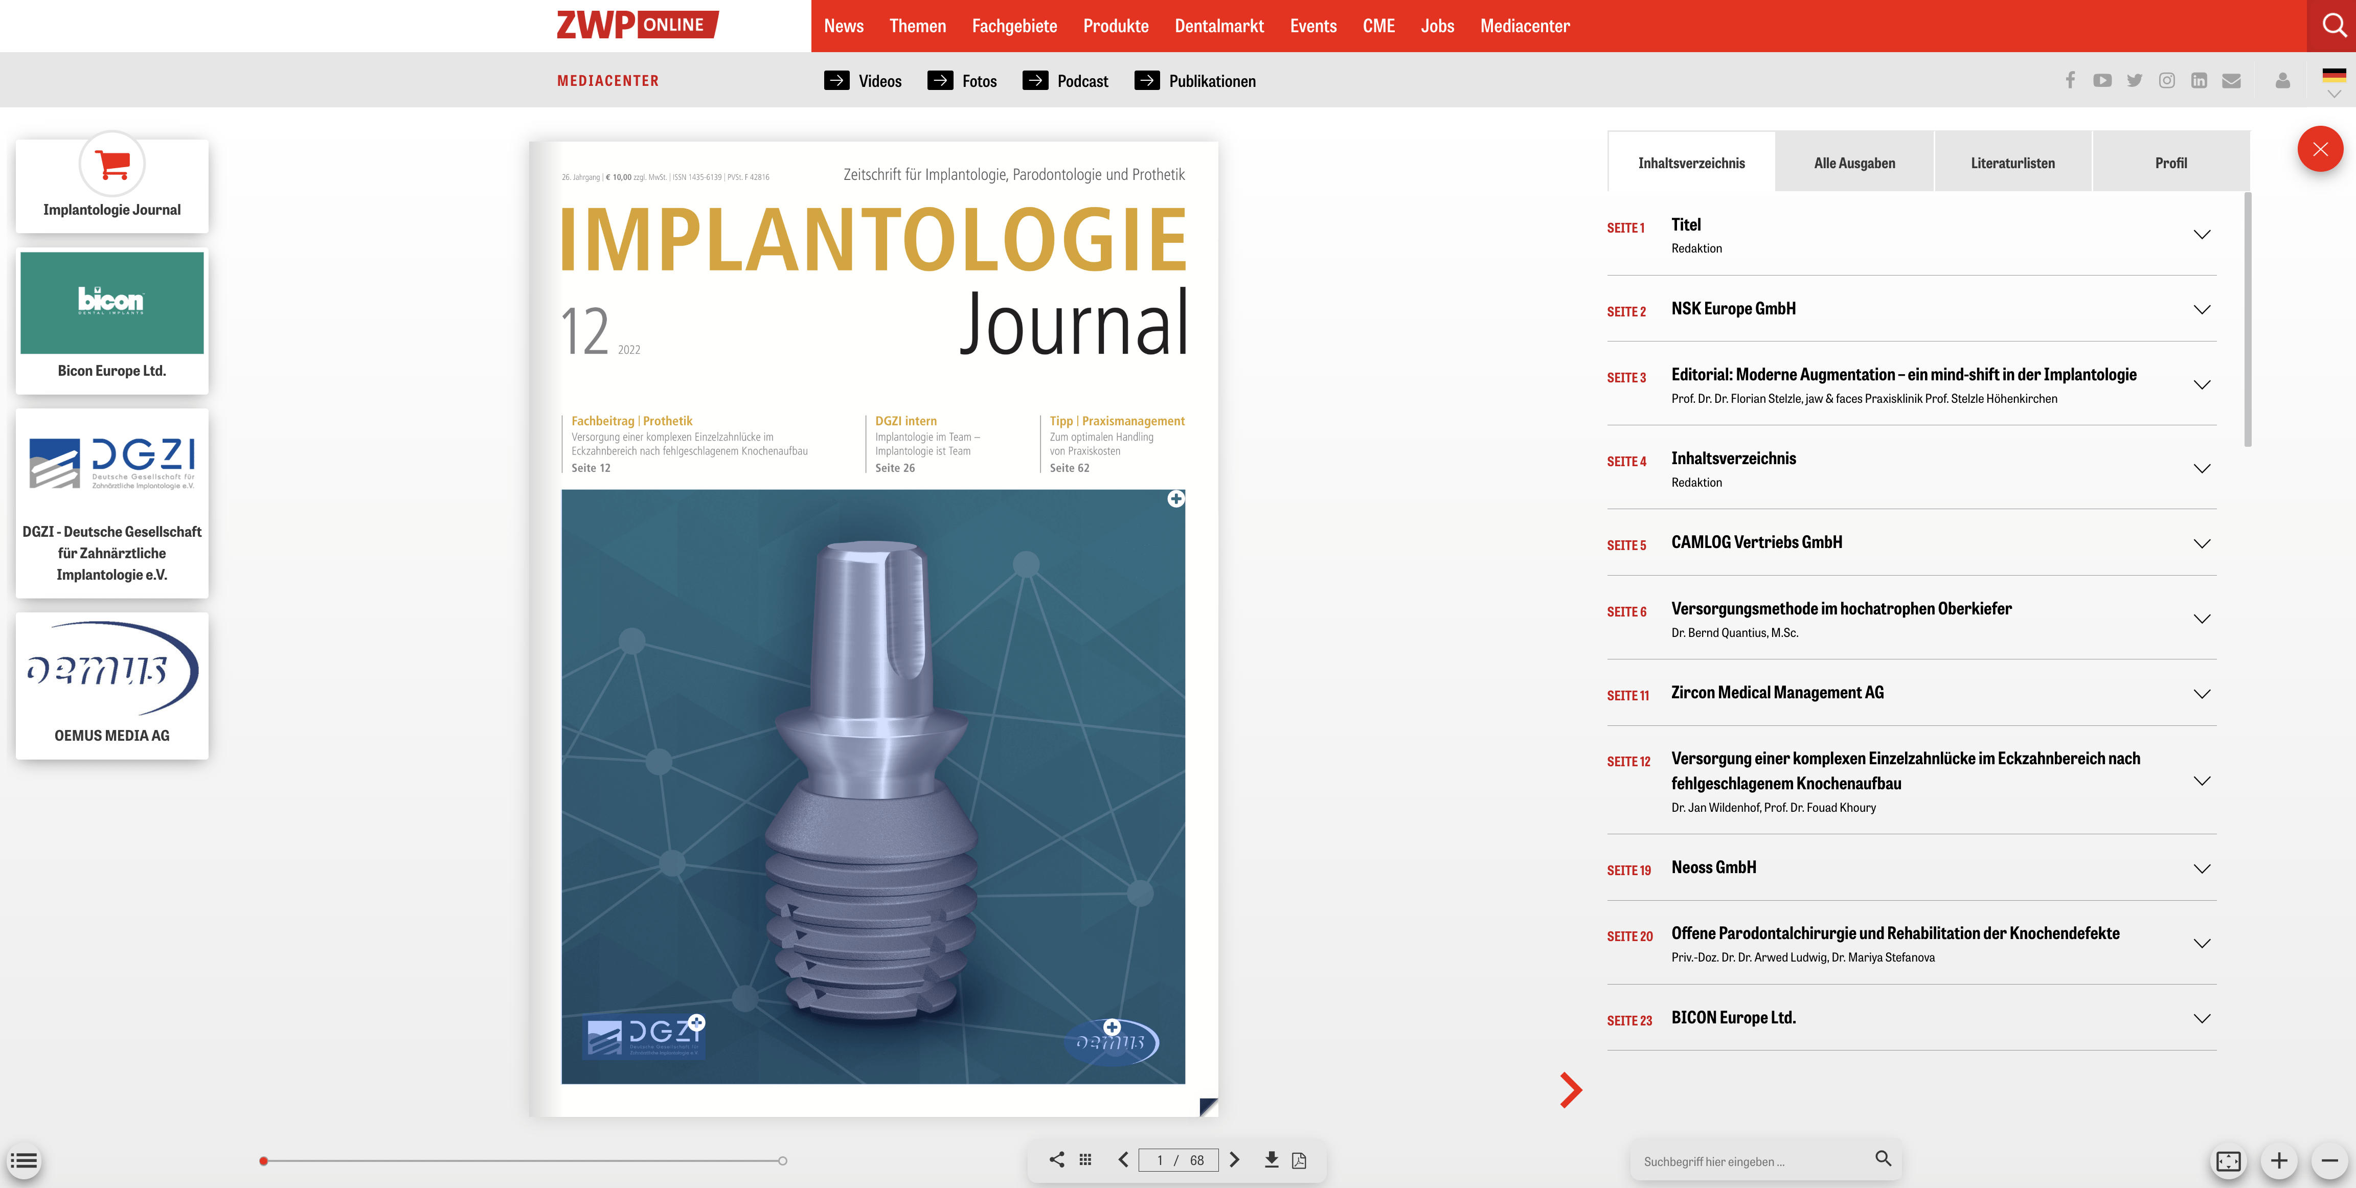The width and height of the screenshot is (2356, 1188).
Task: Click the Suchbegriff hier eingeben field
Action: (x=1752, y=1160)
